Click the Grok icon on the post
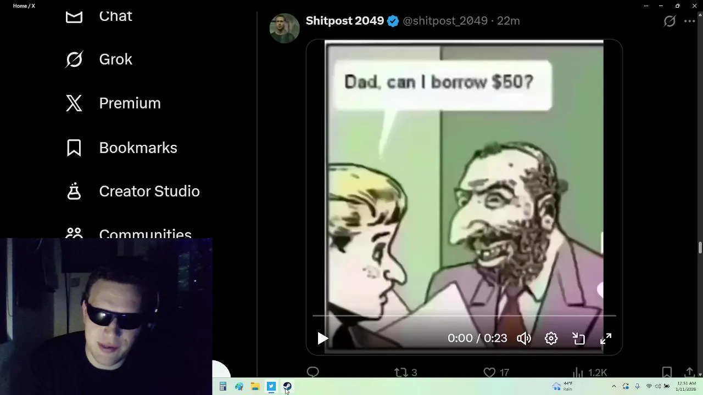 (669, 21)
